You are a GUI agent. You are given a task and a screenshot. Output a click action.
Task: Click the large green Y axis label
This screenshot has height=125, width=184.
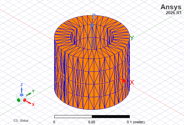pos(132,38)
